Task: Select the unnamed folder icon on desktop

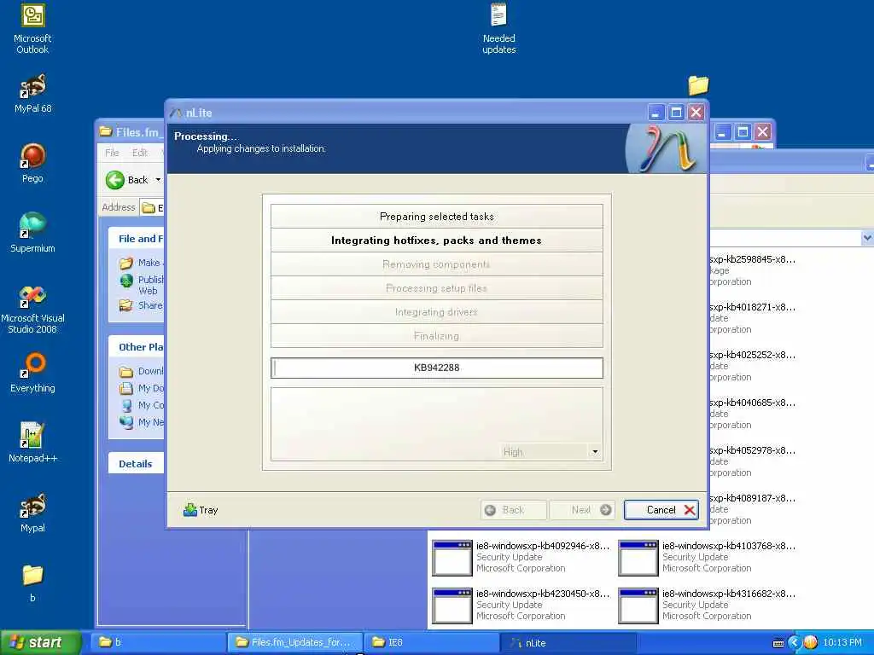Action: coord(698,85)
